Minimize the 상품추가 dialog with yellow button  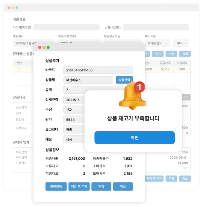44,47
